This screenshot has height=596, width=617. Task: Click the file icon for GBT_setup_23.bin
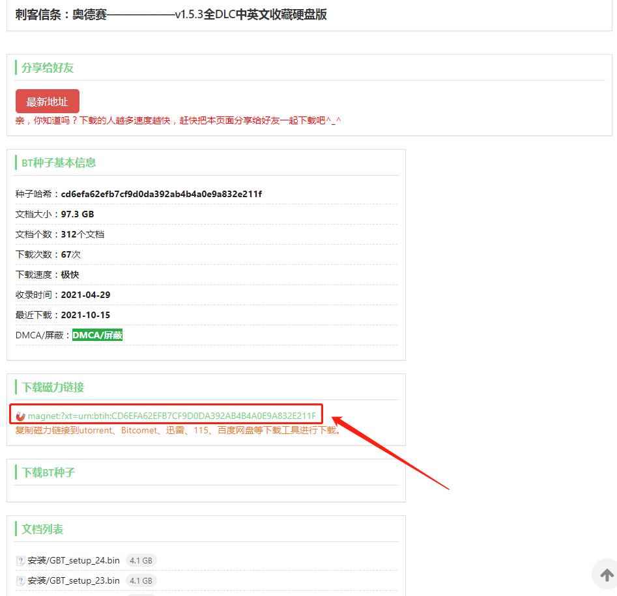[20, 580]
